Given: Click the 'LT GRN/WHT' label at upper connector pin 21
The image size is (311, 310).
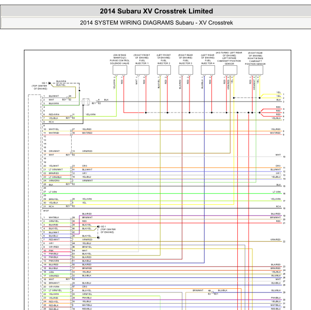Looking at the screenshot, I should (56, 170).
